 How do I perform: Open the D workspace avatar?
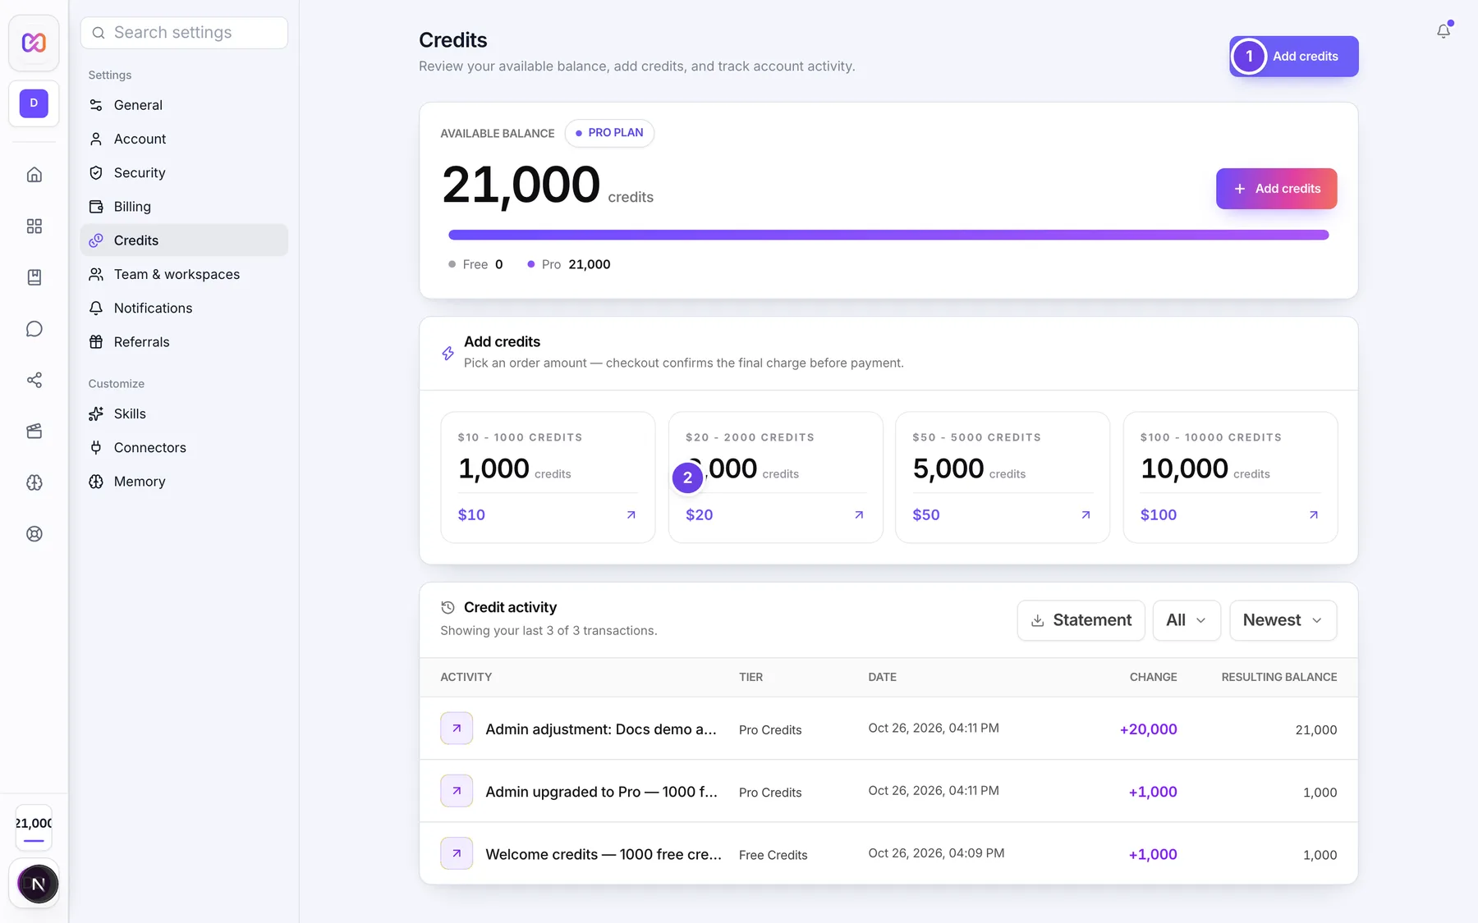[x=34, y=103]
